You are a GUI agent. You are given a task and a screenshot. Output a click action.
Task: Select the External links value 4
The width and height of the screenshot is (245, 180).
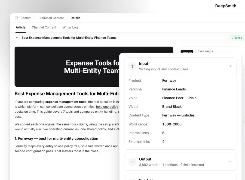point(163,142)
